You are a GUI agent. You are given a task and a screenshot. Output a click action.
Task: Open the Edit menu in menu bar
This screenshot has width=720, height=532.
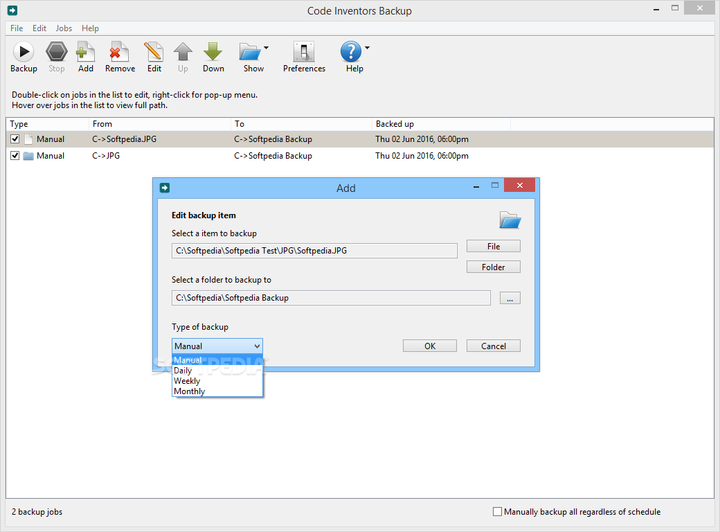[x=39, y=28]
